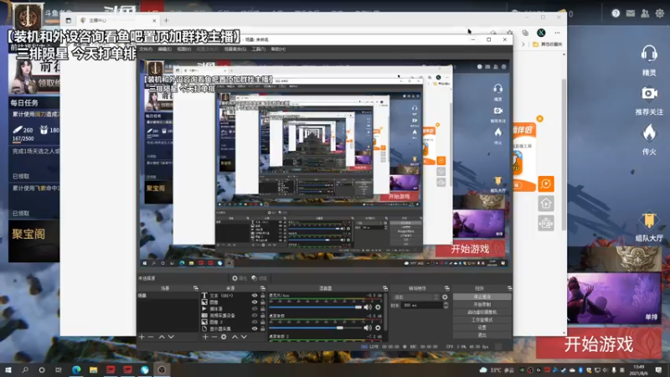The image size is (670, 377).
Task: Click 开始游戏 start game button
Action: [x=598, y=344]
